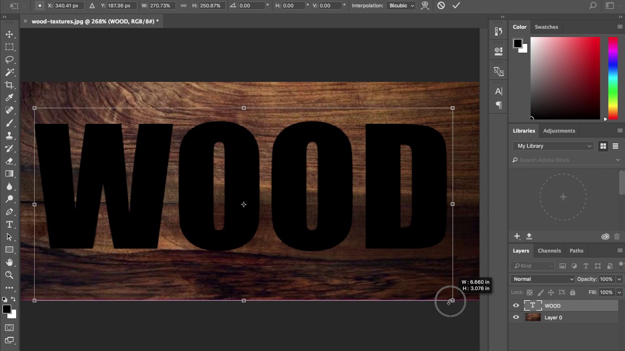
Task: Select the Brush tool
Action: pos(9,123)
